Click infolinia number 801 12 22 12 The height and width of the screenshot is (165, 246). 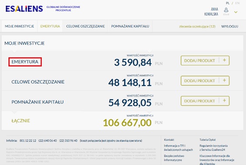[x=28, y=141]
